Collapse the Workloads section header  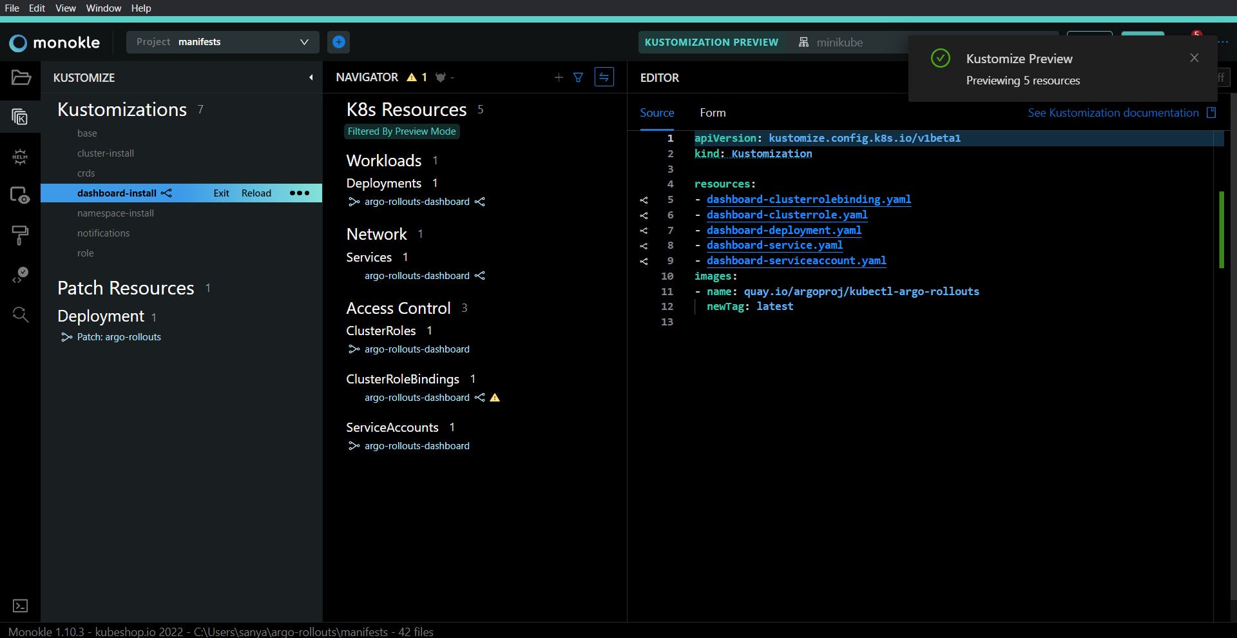[384, 160]
